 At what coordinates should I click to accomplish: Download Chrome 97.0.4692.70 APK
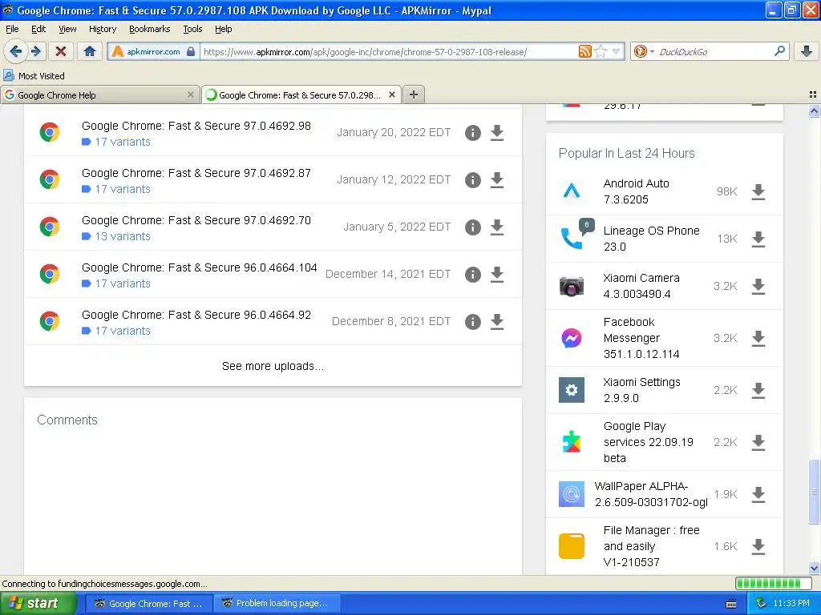coord(497,227)
